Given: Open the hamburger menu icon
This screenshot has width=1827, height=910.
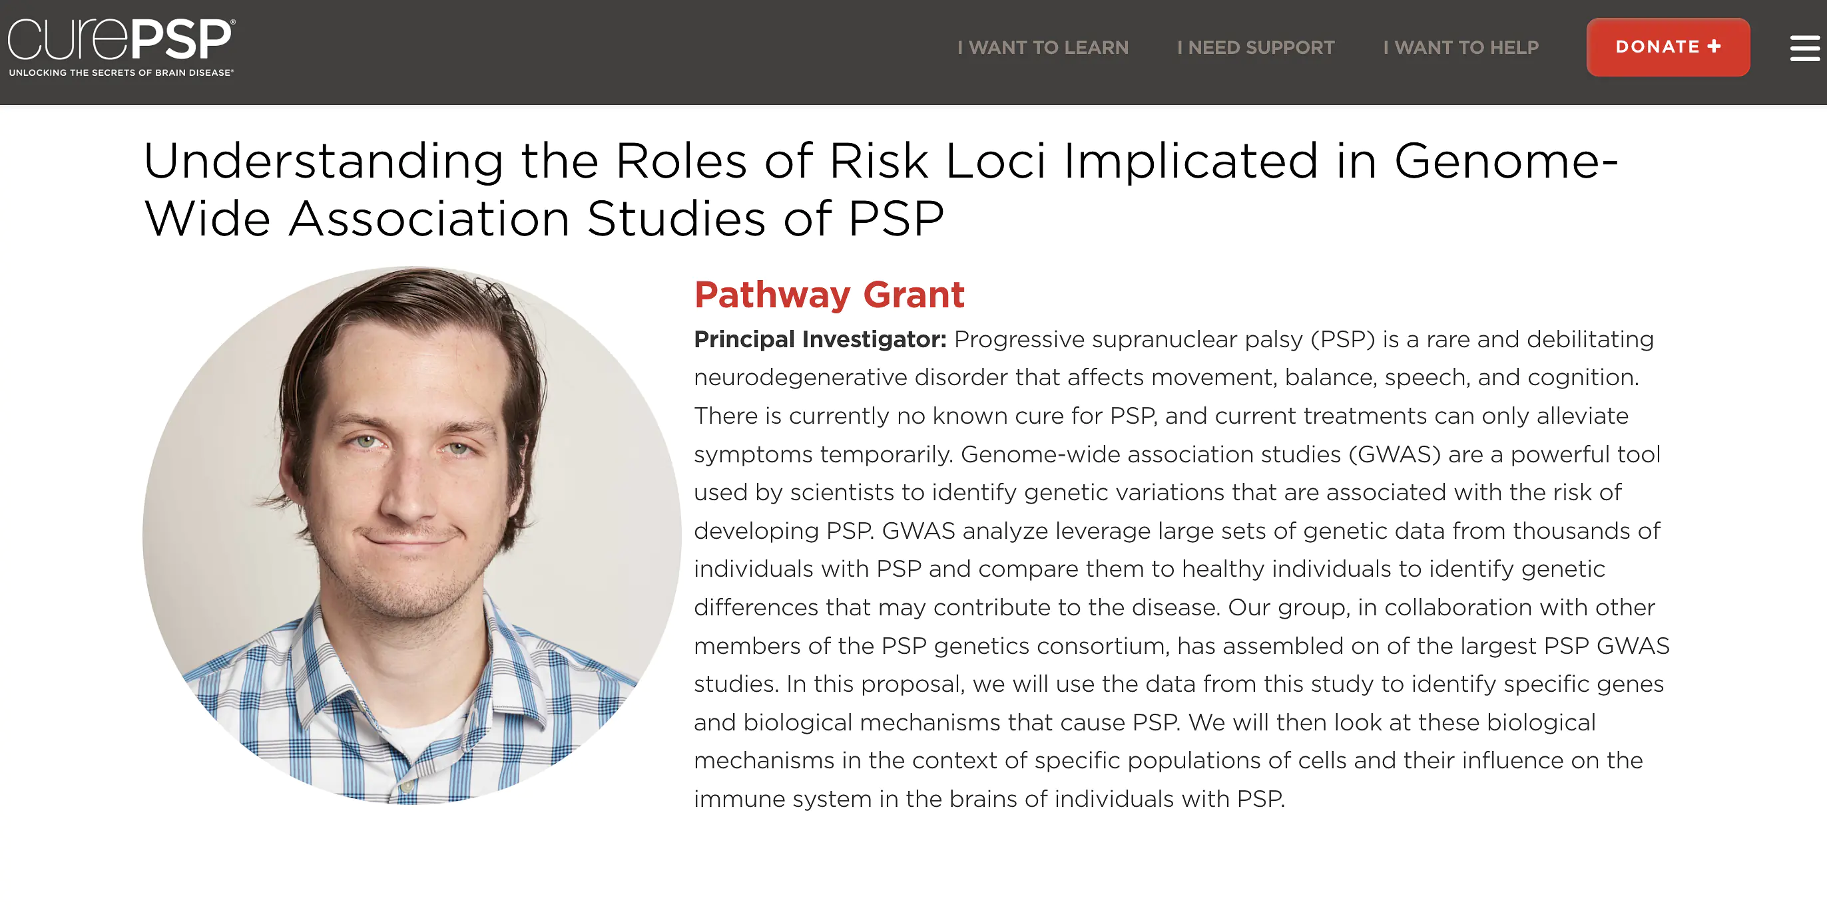Looking at the screenshot, I should [1804, 48].
